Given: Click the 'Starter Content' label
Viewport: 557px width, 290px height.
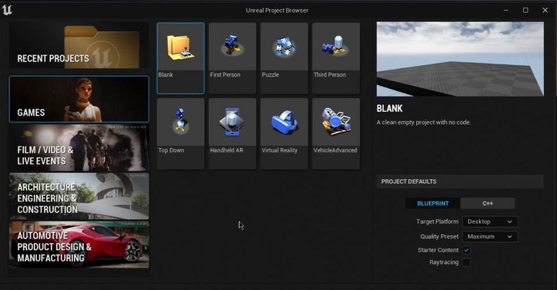Looking at the screenshot, I should point(438,250).
